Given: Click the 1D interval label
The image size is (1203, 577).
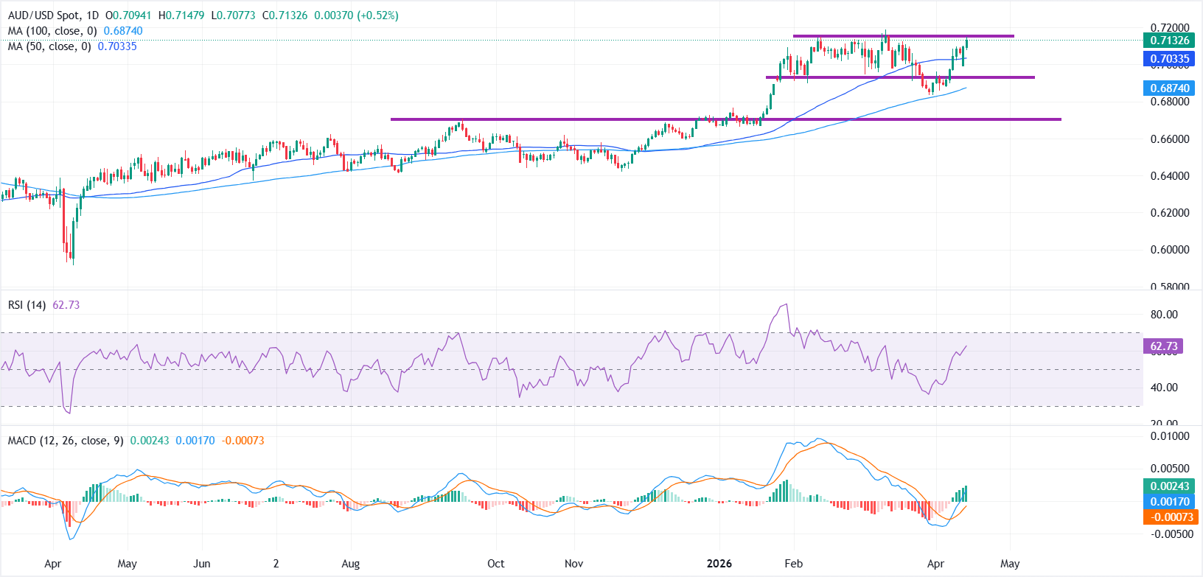Looking at the screenshot, I should (x=93, y=15).
